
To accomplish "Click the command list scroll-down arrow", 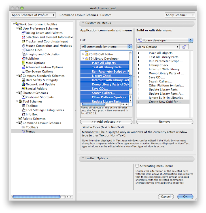I will point(130,101).
